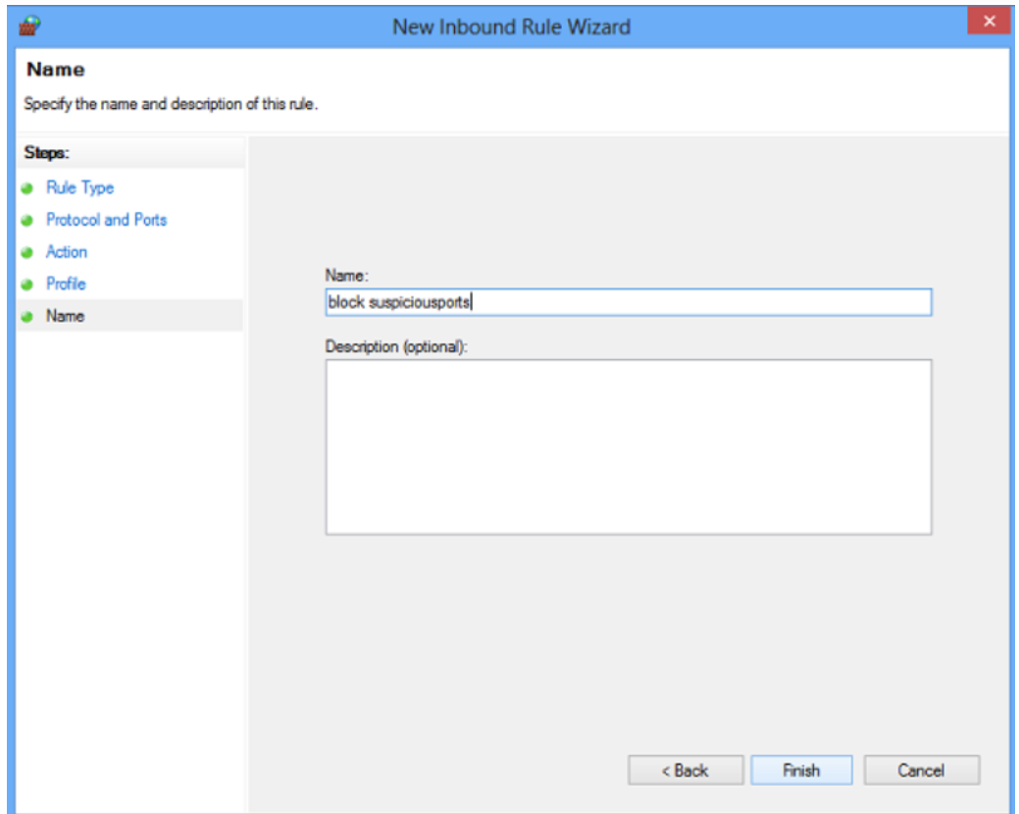1019x814 pixels.
Task: Click the green bullet beside Rule Type
Action: tap(26, 188)
